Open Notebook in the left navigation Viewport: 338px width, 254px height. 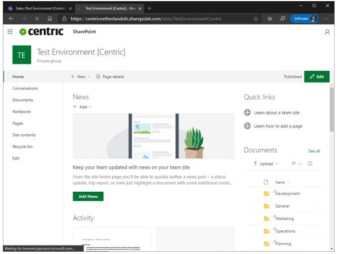coord(22,111)
